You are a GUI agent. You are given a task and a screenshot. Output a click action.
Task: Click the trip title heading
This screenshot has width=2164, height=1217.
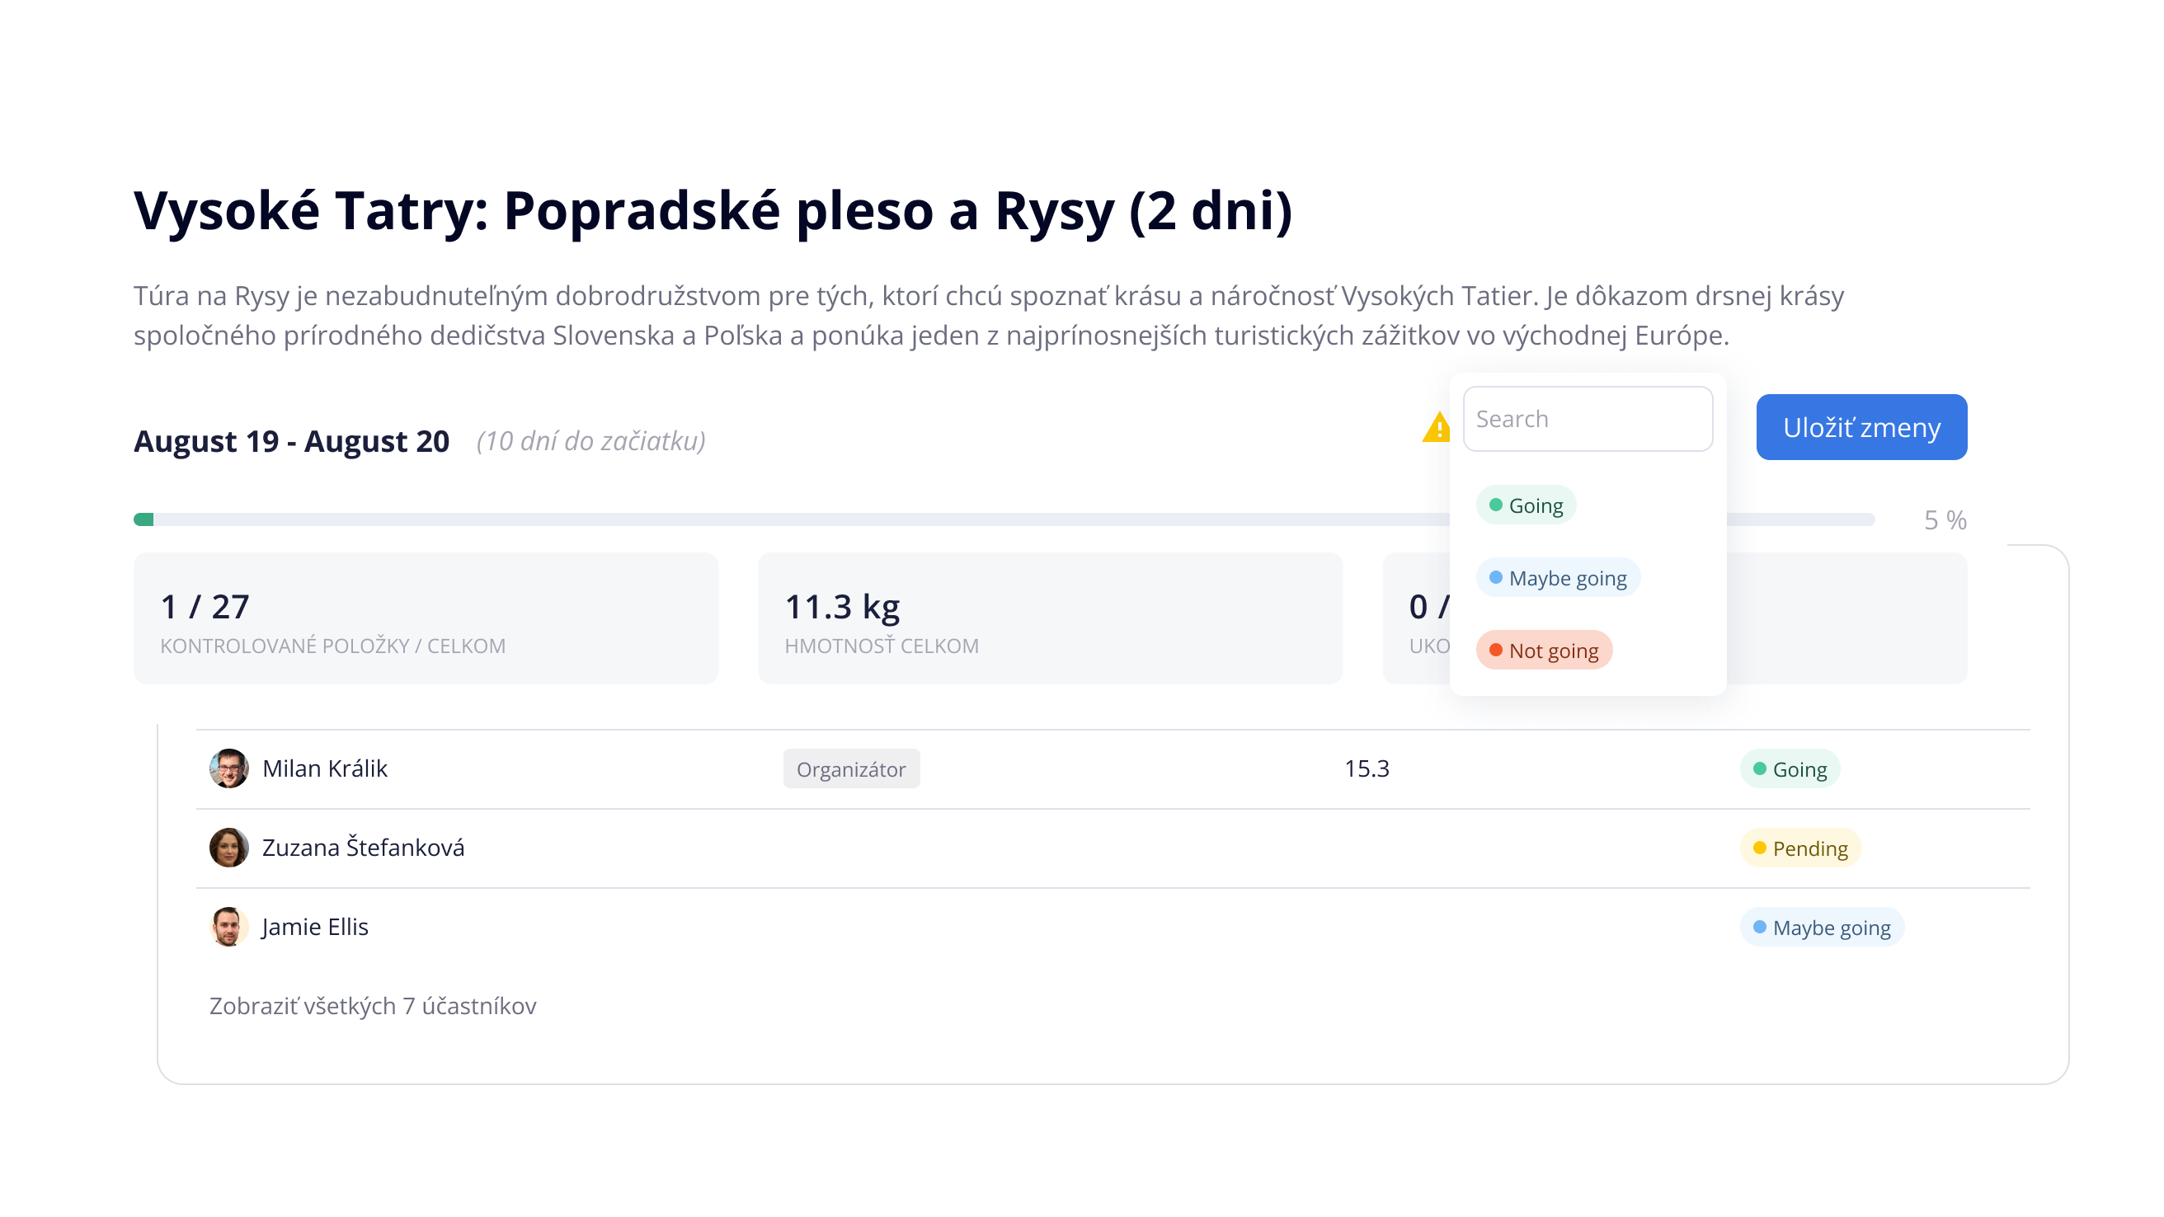713,210
